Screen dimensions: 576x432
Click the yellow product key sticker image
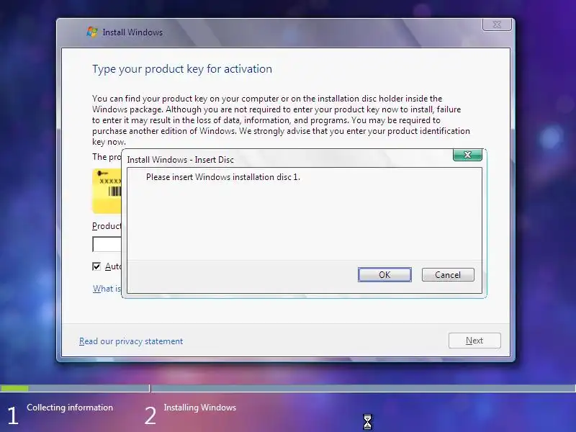click(x=107, y=191)
